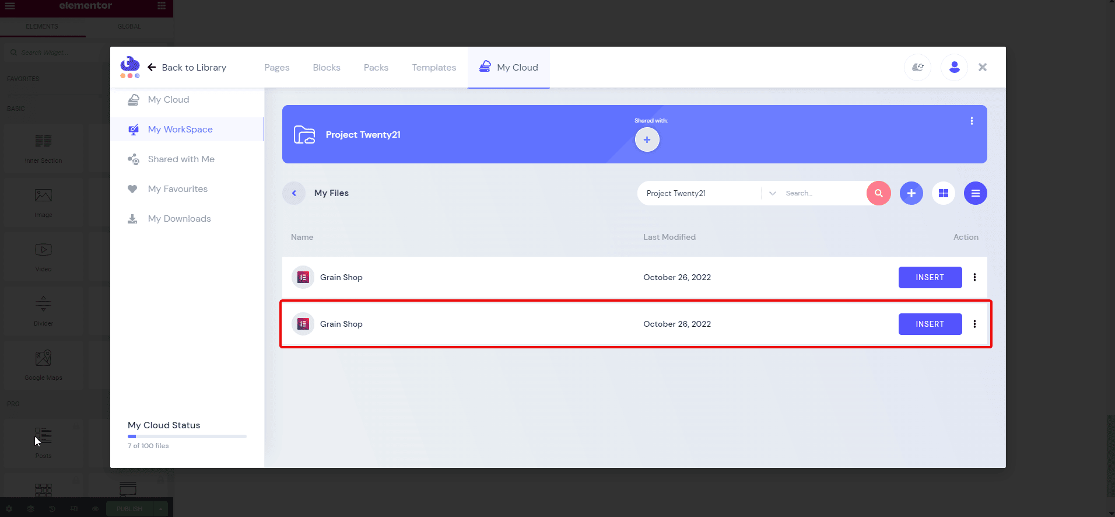This screenshot has width=1115, height=517.
Task: Switch to list view
Action: point(976,193)
